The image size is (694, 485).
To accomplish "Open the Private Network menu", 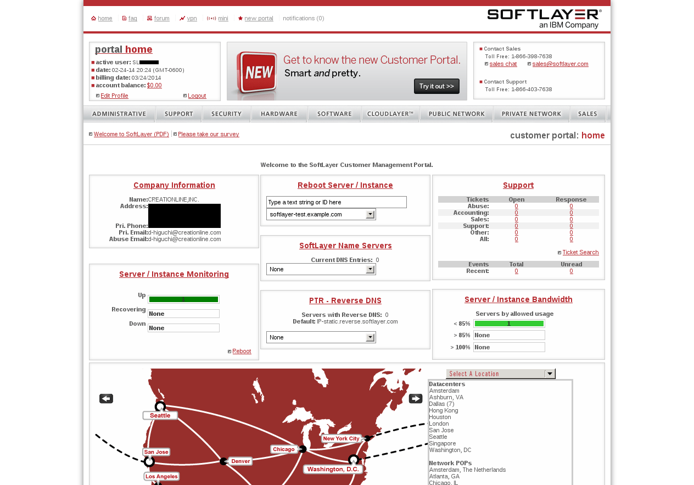I will coord(531,114).
